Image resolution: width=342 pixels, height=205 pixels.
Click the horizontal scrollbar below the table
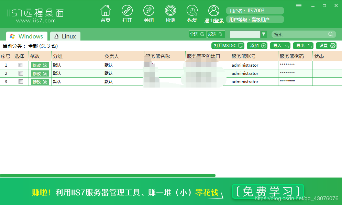point(108,175)
